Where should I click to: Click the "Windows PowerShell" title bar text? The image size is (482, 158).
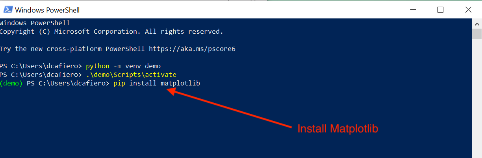click(47, 10)
